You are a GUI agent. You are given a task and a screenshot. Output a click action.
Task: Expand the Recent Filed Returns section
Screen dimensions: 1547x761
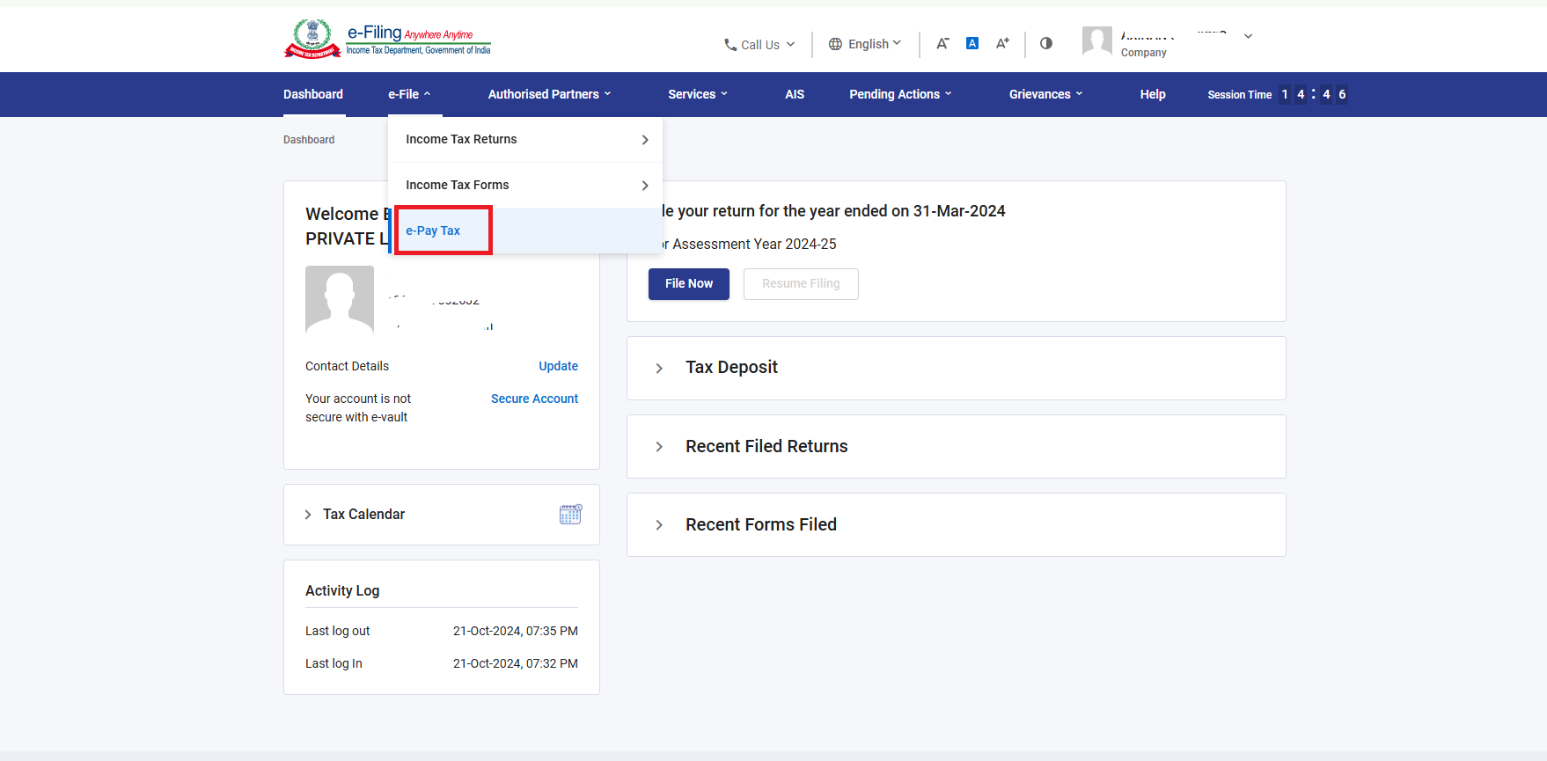[x=957, y=447]
